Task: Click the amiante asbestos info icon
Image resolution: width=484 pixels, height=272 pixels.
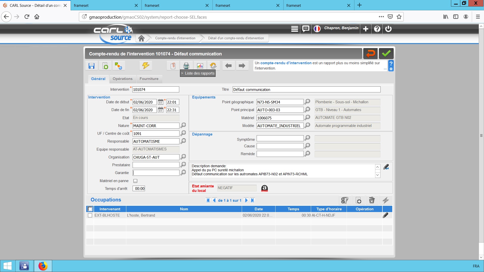Action: coord(264,188)
